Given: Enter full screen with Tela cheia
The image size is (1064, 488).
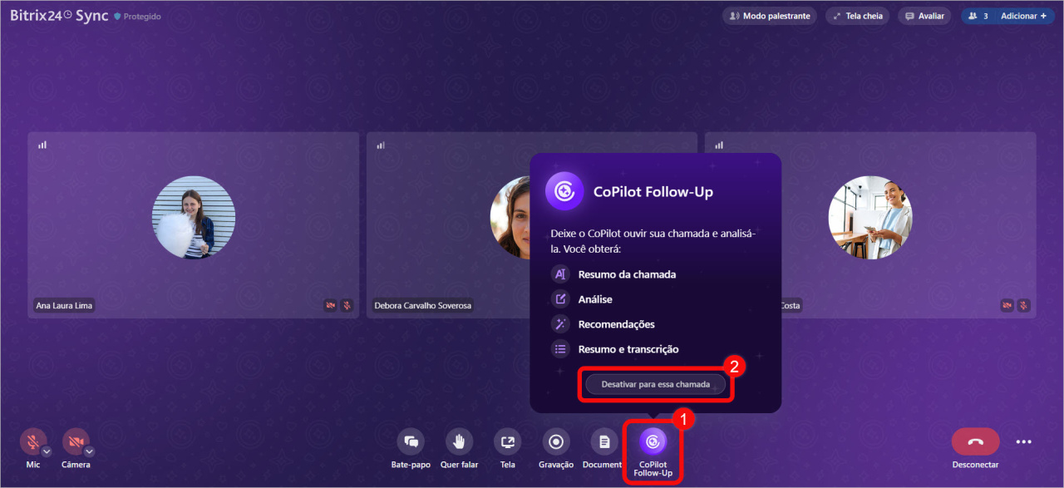Looking at the screenshot, I should [858, 16].
